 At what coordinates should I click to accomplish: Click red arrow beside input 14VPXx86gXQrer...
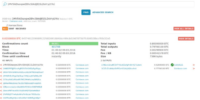[1, 98]
